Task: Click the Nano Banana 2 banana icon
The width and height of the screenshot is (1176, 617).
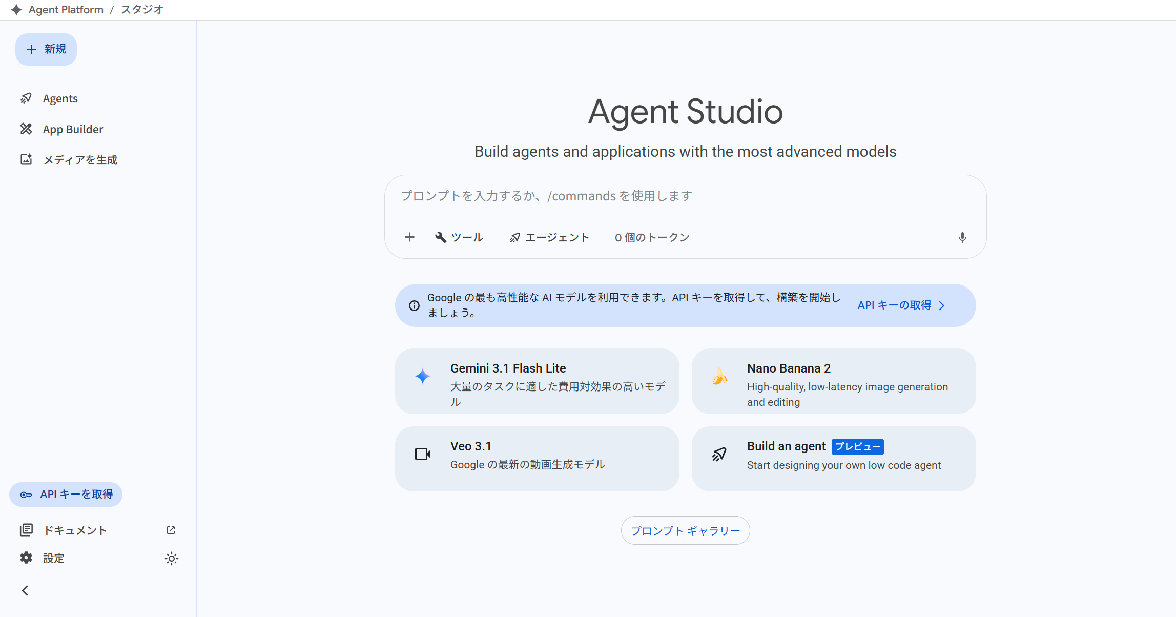Action: pyautogui.click(x=720, y=377)
